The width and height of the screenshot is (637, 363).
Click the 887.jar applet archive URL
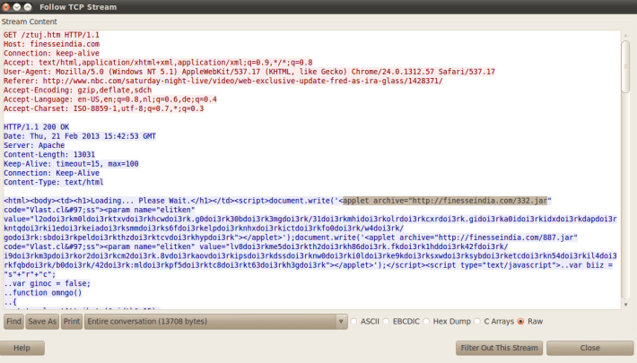click(506, 238)
